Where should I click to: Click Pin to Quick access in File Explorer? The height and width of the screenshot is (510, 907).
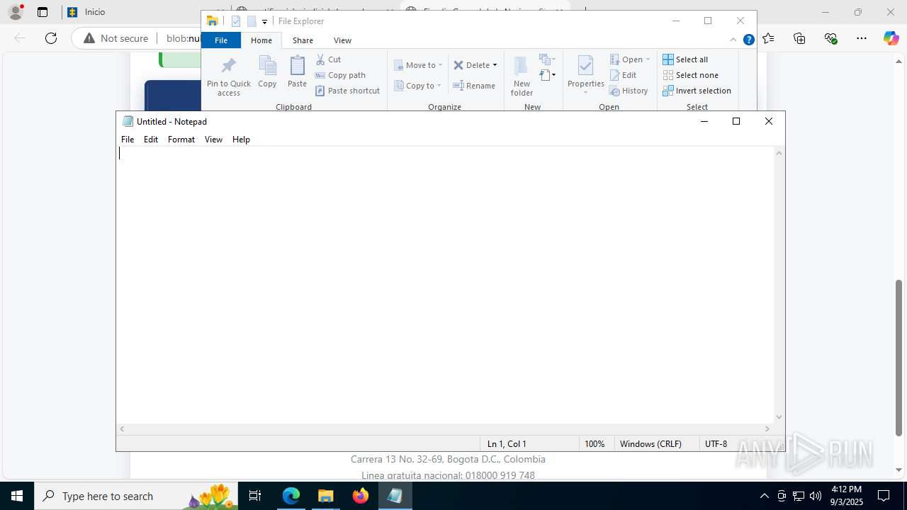pyautogui.click(x=229, y=76)
